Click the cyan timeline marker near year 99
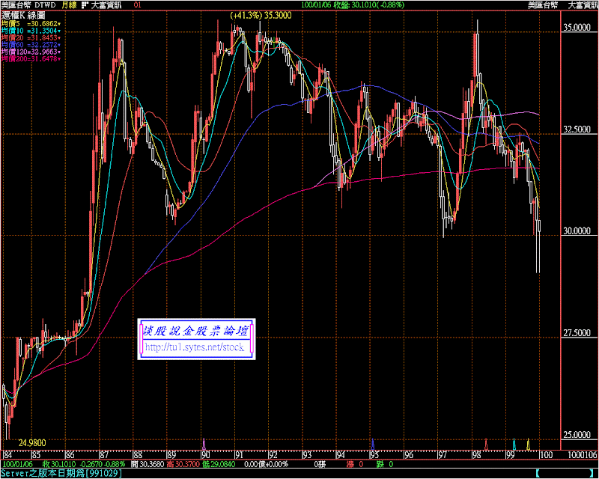The image size is (599, 479). click(514, 444)
